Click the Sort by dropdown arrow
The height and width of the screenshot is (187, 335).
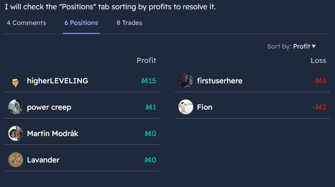[x=314, y=46]
